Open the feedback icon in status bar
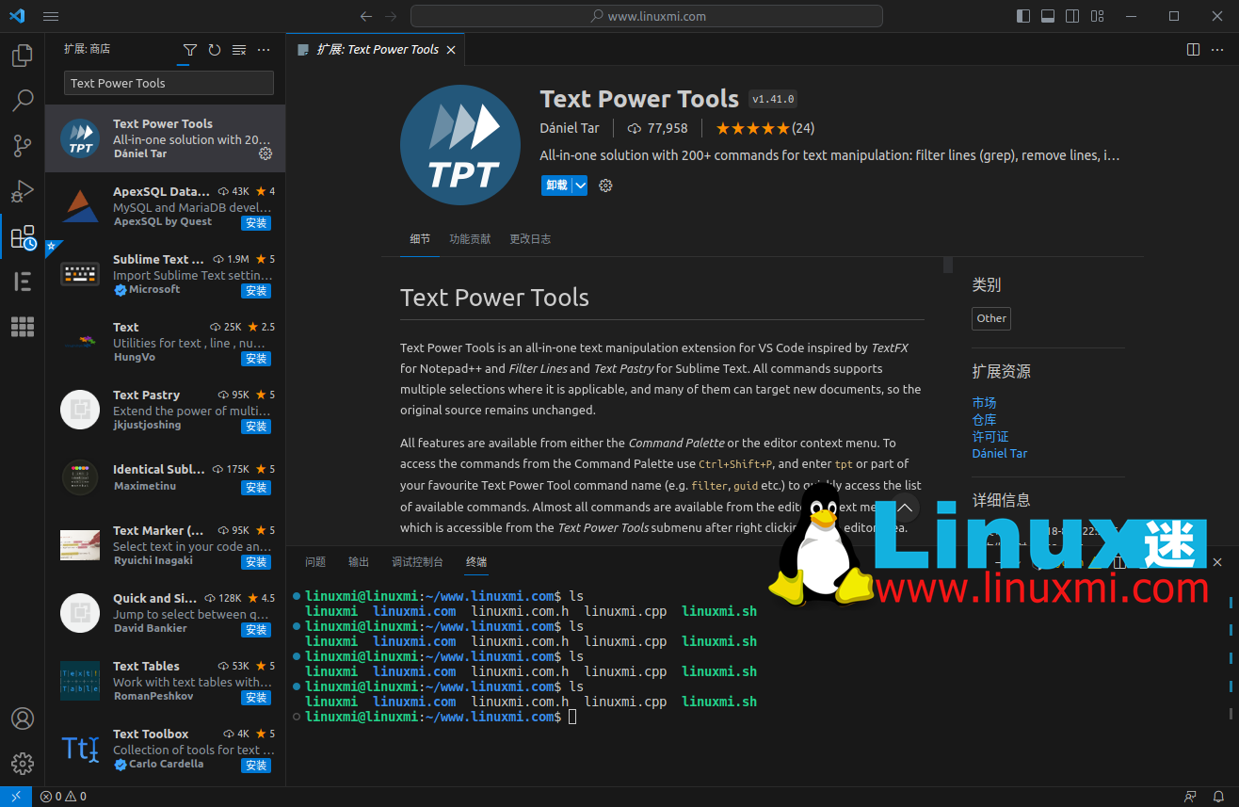 [1191, 797]
